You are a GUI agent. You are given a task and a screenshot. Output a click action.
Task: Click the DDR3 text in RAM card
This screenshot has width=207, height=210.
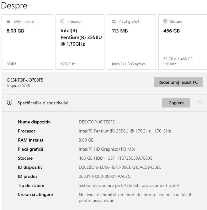tap(11, 64)
